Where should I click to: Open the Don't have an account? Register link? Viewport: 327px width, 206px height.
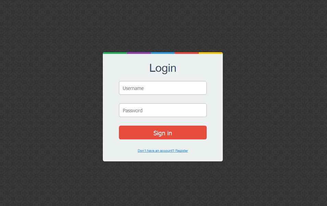tap(163, 151)
